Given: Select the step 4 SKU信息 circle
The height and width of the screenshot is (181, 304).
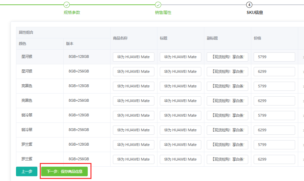Looking at the screenshot, I should point(249,5).
